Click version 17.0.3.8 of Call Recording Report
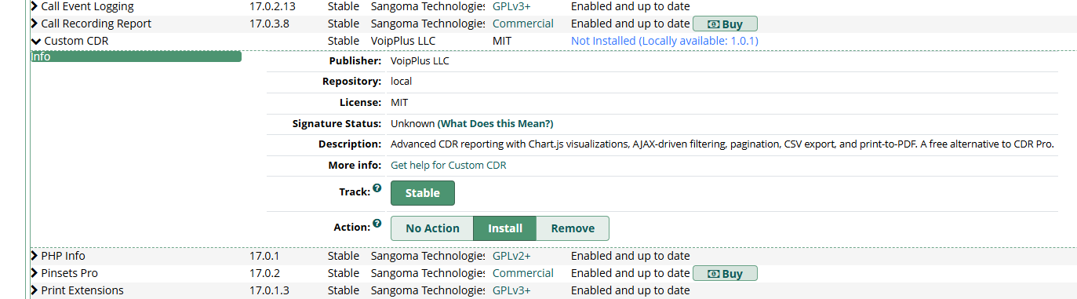1077x299 pixels. click(269, 24)
